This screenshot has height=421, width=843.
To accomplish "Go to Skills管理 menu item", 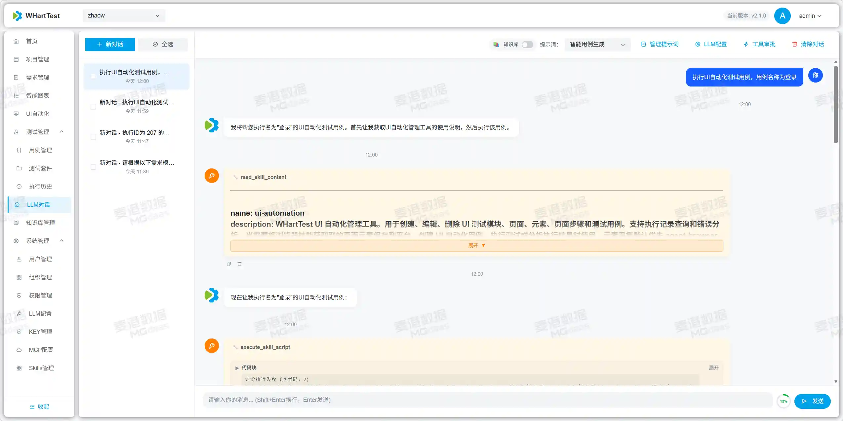I will point(41,368).
